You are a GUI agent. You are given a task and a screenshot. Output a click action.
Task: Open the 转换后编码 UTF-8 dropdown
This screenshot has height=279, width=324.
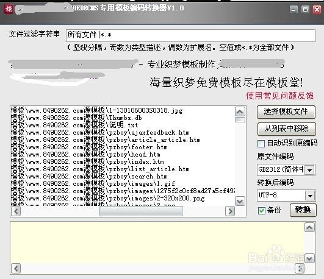point(310,196)
